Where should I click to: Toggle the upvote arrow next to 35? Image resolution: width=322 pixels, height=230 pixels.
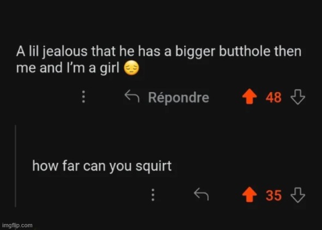pos(250,195)
